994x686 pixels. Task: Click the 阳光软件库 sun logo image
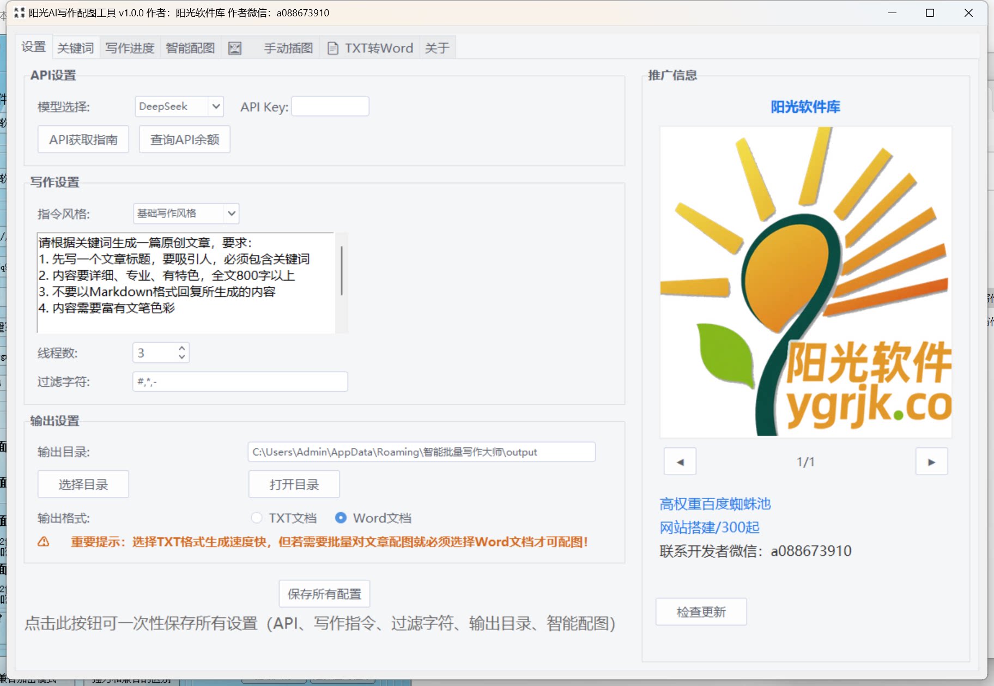coord(805,281)
